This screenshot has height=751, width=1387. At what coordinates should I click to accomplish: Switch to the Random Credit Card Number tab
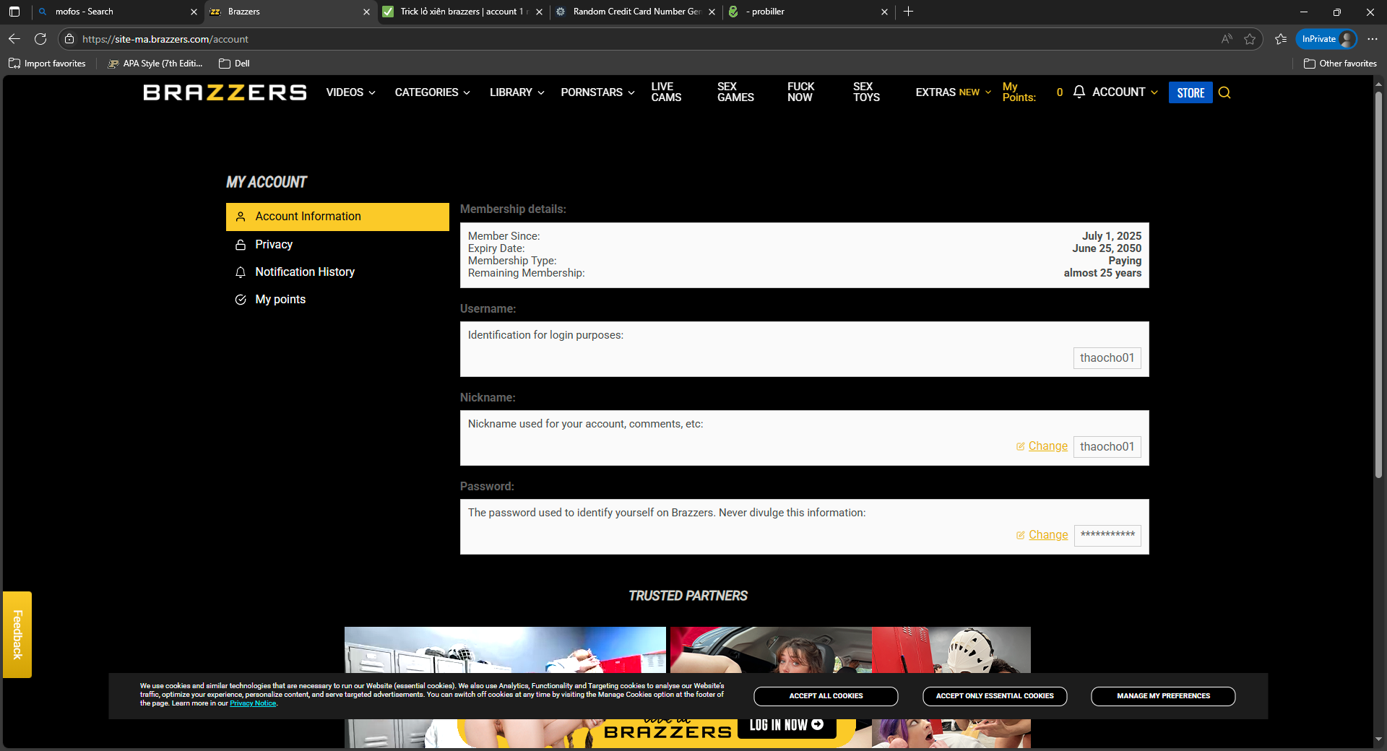coord(636,12)
